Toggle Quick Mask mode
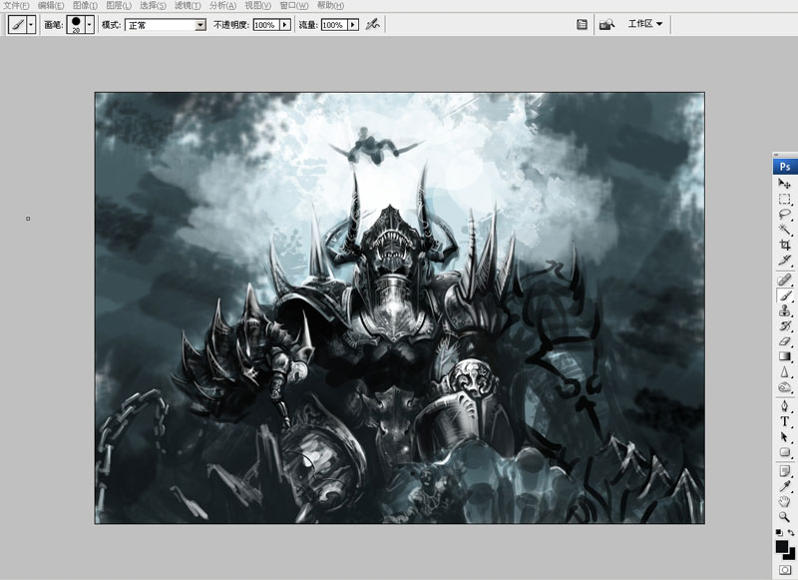 (787, 570)
